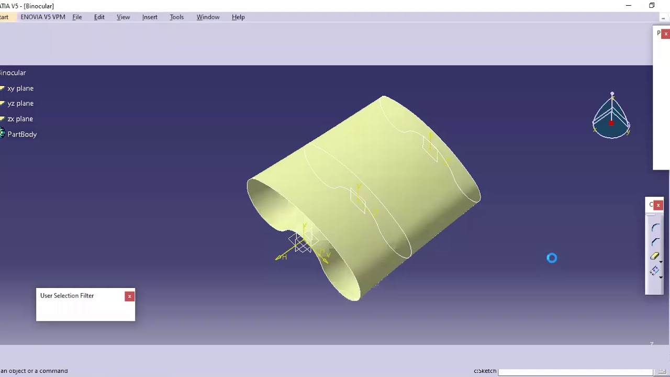The height and width of the screenshot is (377, 670).
Task: Open the flyout arrow under the yellow block tool
Action: click(x=661, y=262)
